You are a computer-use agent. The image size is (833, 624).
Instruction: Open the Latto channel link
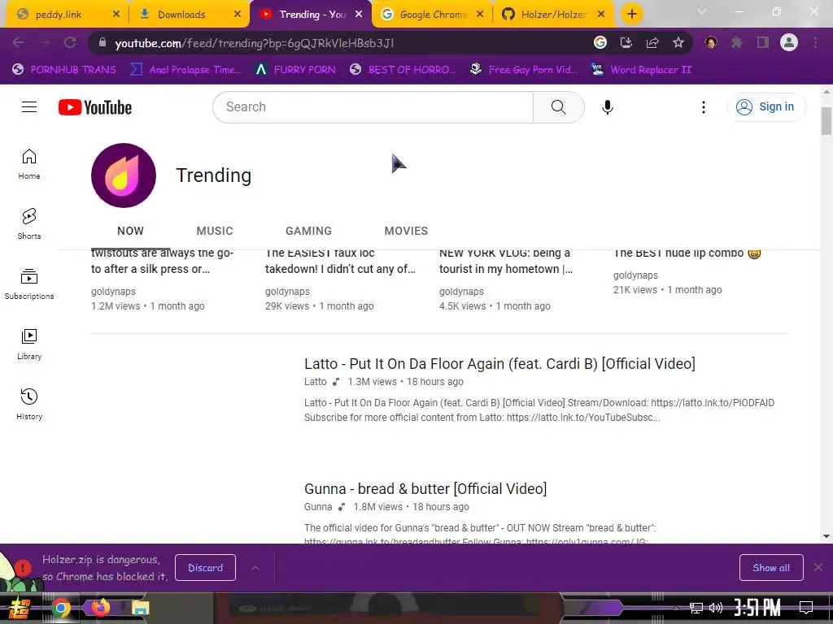click(315, 382)
